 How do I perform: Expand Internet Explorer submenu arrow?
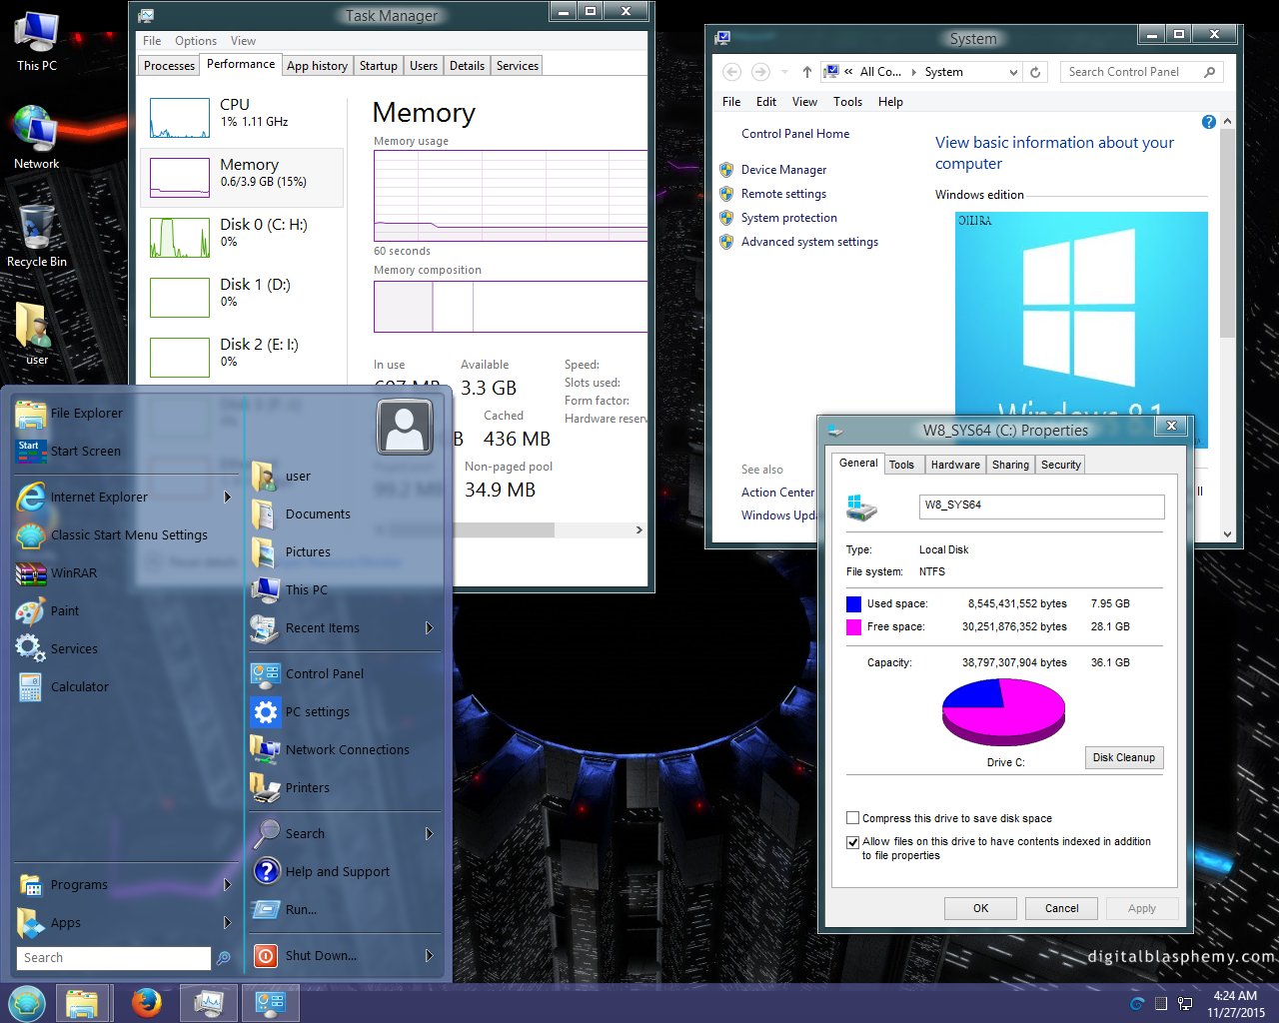coord(228,497)
